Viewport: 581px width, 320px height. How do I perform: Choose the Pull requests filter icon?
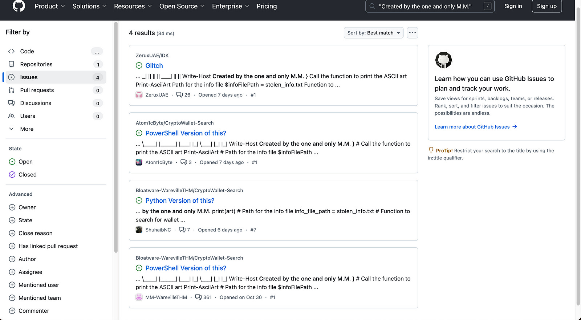click(x=11, y=90)
